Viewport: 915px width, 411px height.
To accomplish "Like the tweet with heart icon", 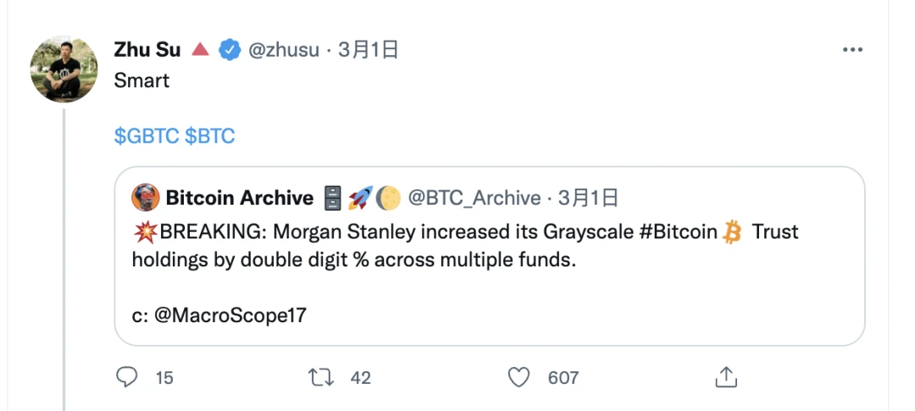I will pyautogui.click(x=518, y=376).
